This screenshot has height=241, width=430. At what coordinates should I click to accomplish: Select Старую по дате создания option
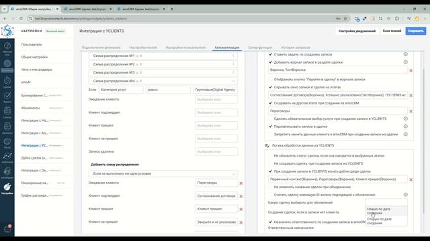pyautogui.click(x=386, y=221)
